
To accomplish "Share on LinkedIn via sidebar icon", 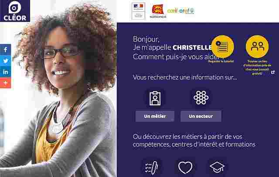I will (5, 72).
